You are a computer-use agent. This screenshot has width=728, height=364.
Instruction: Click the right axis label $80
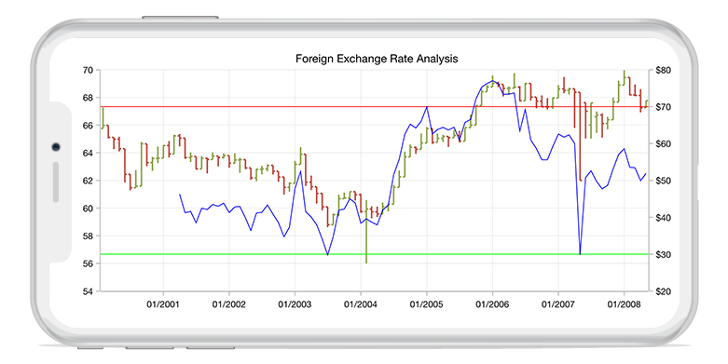663,70
